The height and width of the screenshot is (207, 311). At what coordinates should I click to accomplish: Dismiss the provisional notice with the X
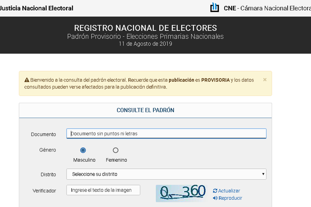[x=265, y=80]
